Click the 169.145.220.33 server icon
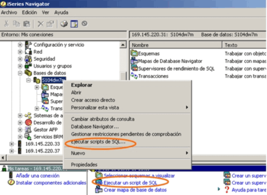 pos(20,144)
